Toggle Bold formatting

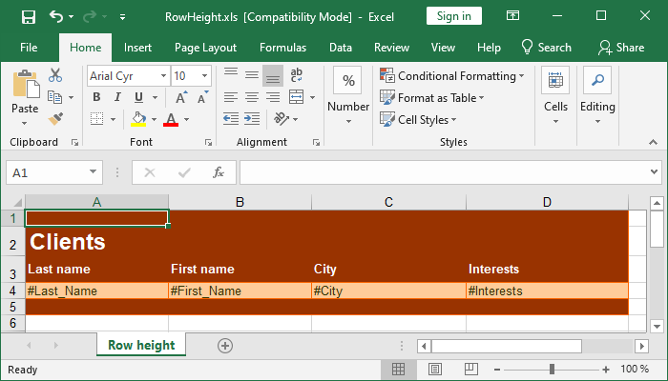point(96,97)
